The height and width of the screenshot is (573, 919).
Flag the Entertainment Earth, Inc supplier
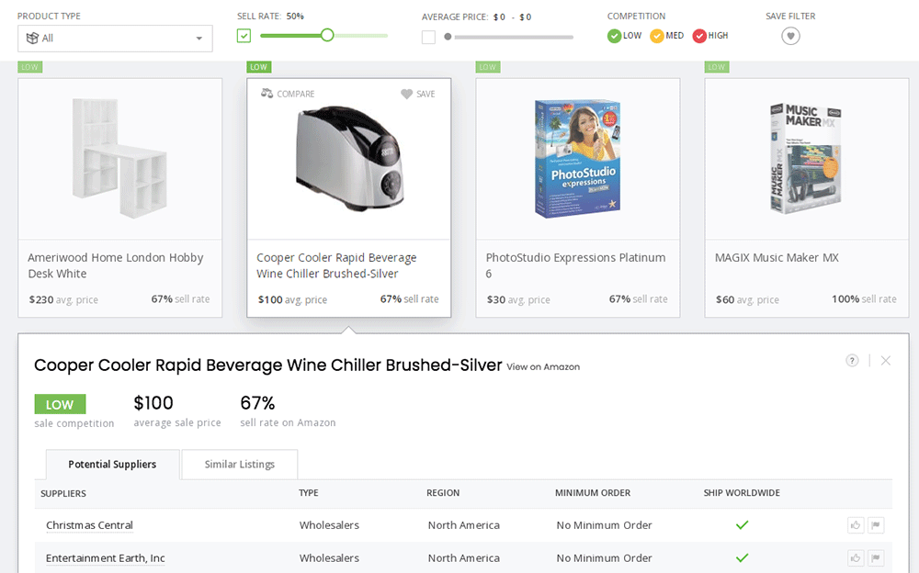(876, 557)
